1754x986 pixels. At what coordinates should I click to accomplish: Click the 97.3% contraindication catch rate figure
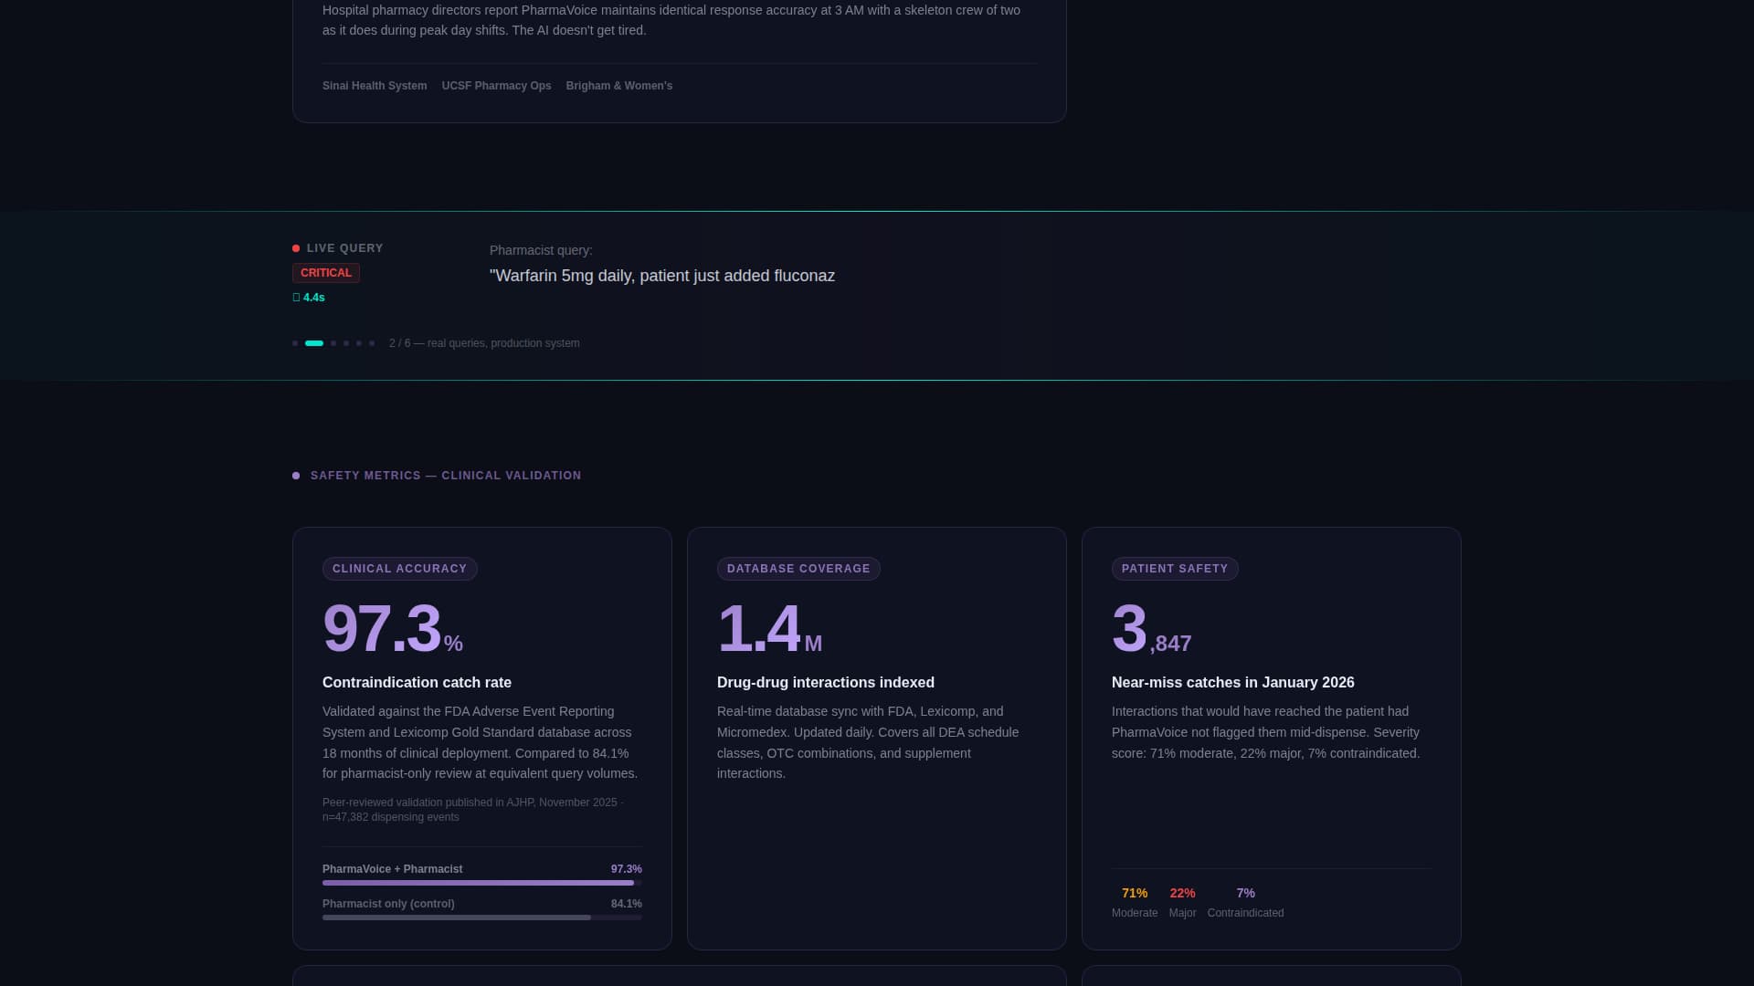[x=393, y=629]
